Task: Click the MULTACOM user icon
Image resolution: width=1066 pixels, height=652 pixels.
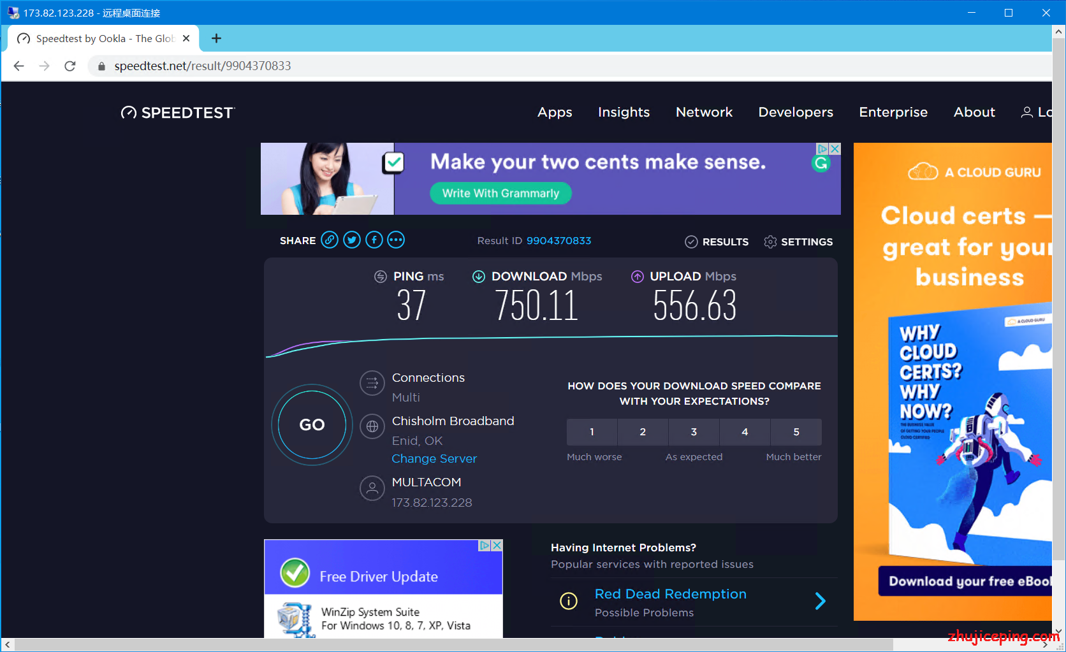Action: tap(372, 488)
